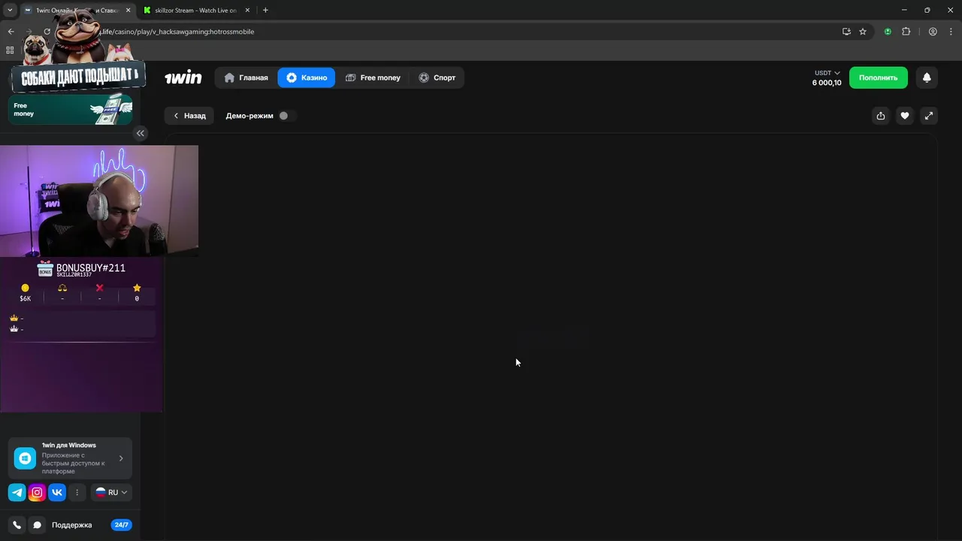Click the 6 000,10 balance amount
962x541 pixels.
827,83
